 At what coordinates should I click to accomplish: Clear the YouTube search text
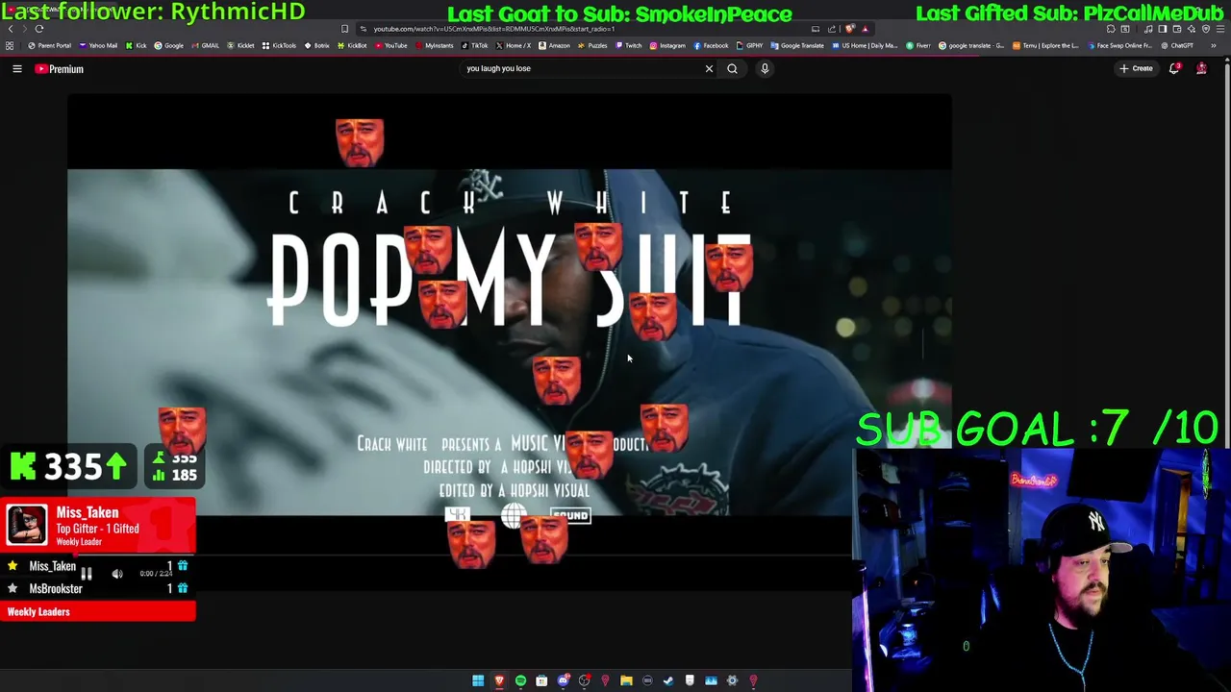tap(709, 68)
